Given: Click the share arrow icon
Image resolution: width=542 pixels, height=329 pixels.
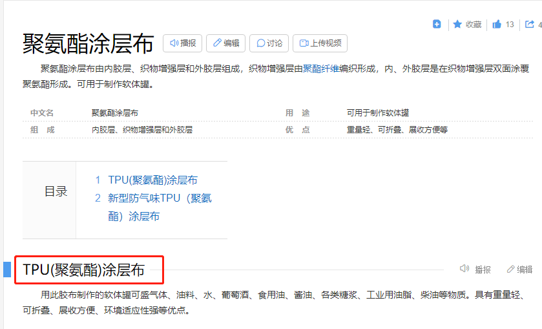Looking at the screenshot, I should (x=530, y=24).
